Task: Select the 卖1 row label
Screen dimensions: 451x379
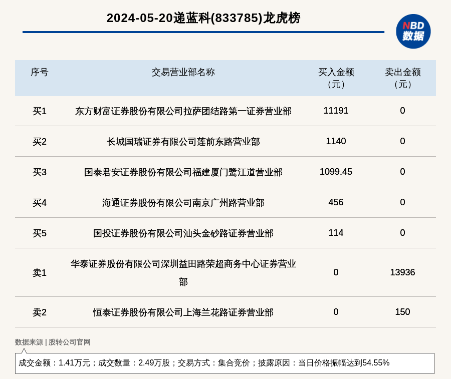Action: tap(40, 272)
